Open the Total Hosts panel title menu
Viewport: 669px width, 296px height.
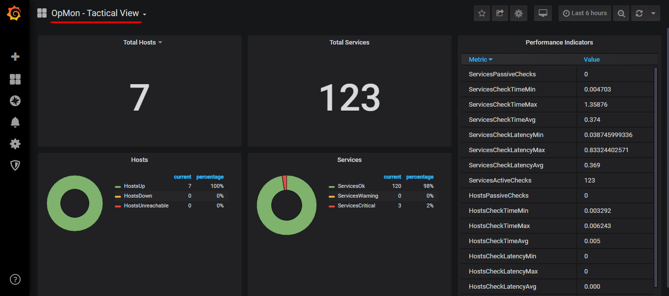[140, 43]
